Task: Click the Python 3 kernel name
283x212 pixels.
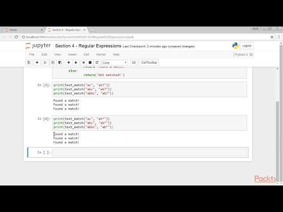Action: click(x=241, y=54)
